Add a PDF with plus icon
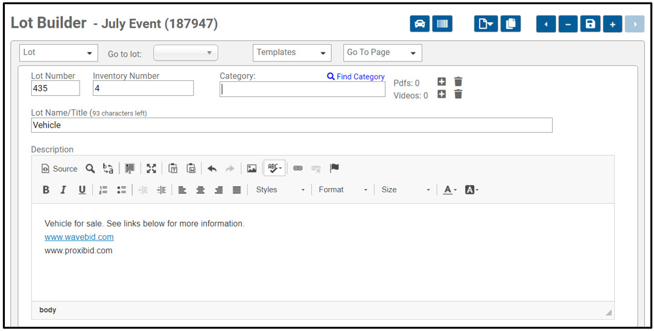Viewport: 654px width, 331px height. [442, 82]
